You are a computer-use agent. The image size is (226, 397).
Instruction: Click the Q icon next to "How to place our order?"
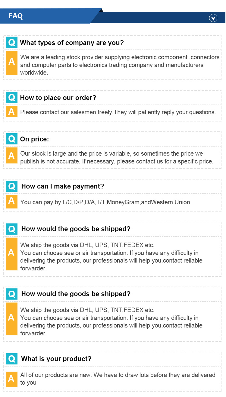tap(12, 97)
